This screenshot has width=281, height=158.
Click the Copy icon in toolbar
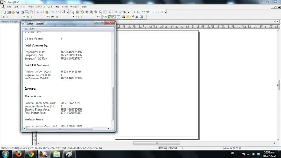coord(42,12)
